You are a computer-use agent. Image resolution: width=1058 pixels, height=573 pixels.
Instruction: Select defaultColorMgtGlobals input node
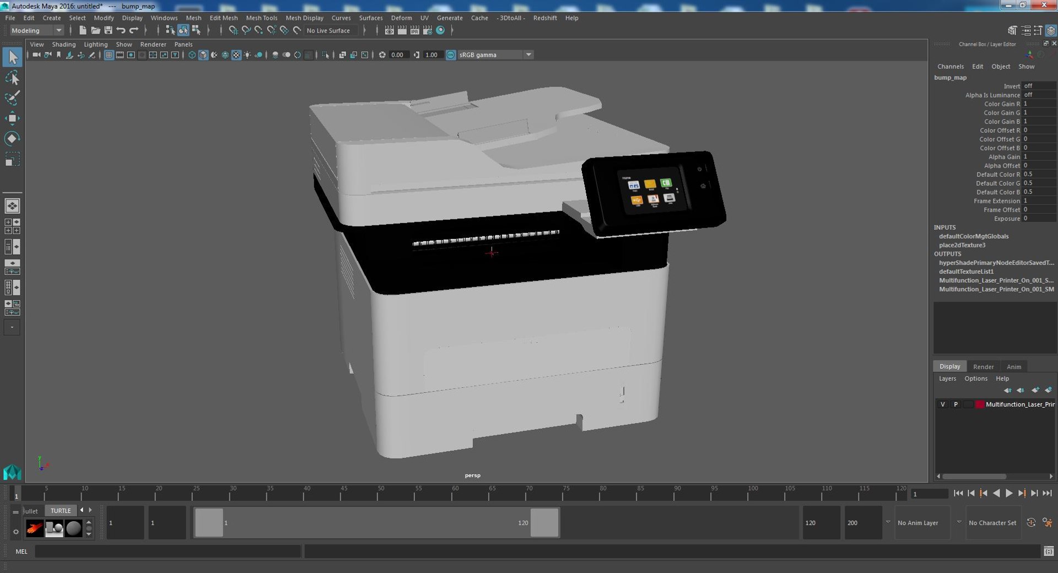coord(973,236)
